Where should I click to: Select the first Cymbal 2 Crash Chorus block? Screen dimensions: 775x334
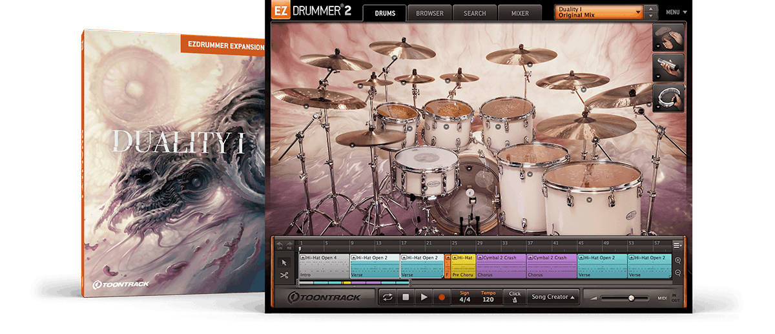pyautogui.click(x=501, y=266)
